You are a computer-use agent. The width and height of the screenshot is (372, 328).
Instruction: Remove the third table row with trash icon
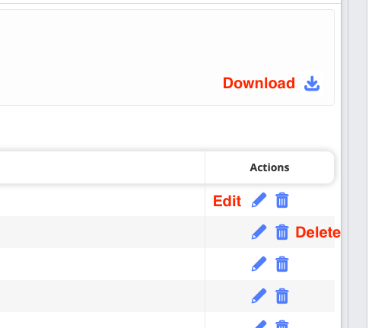tap(282, 264)
